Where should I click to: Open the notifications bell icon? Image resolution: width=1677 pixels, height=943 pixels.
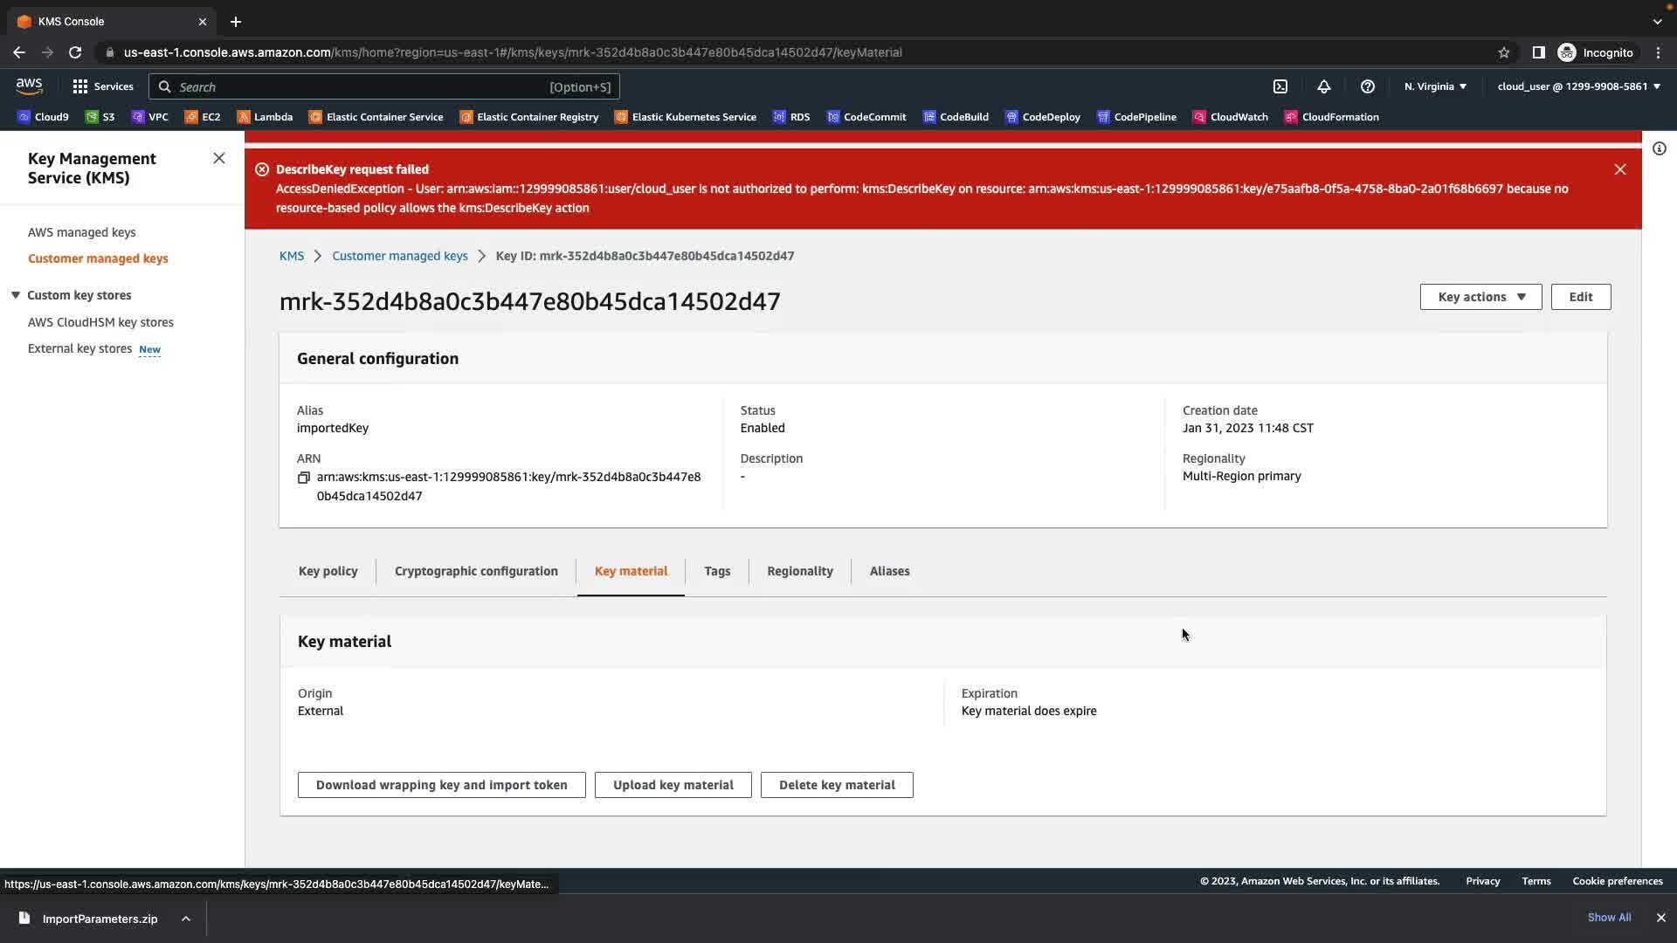[1323, 86]
